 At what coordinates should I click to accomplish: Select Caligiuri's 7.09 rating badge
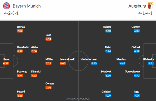[x=108, y=96]
